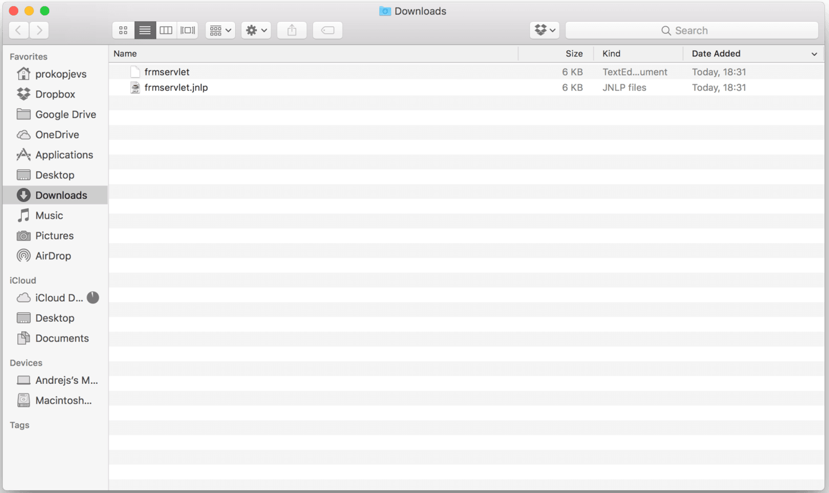The height and width of the screenshot is (493, 829).
Task: Click the Edit Tags toolbar icon
Action: pos(327,30)
